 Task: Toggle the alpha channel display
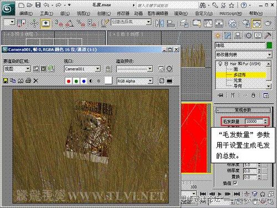tap(91, 81)
